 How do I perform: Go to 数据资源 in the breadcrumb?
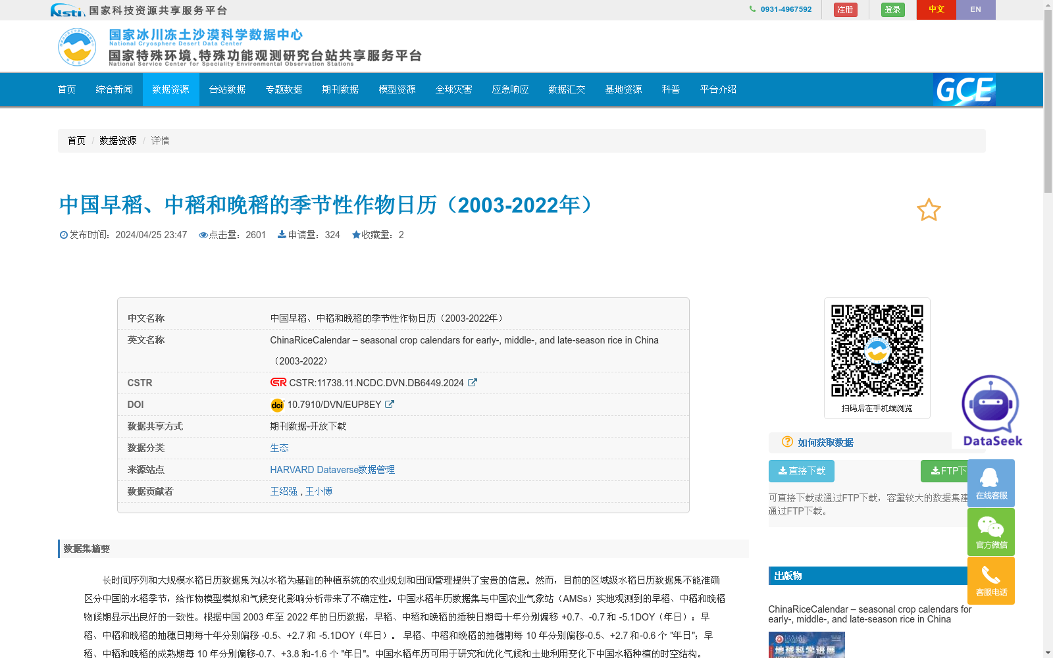pyautogui.click(x=118, y=141)
